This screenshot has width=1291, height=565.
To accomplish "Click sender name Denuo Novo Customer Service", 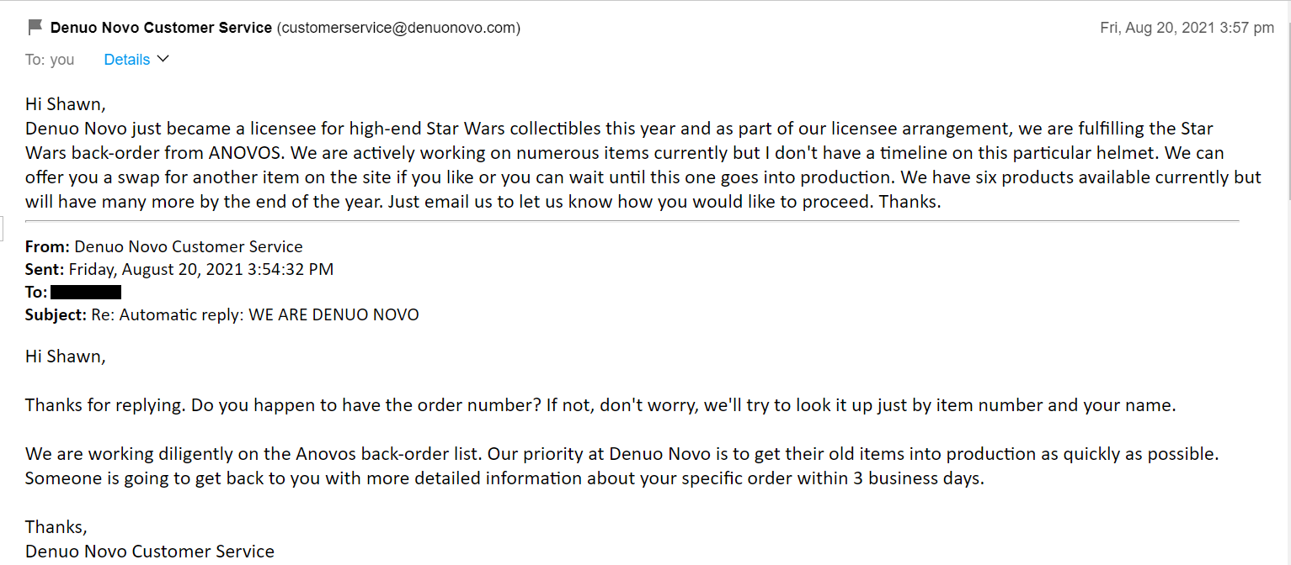I will [162, 28].
